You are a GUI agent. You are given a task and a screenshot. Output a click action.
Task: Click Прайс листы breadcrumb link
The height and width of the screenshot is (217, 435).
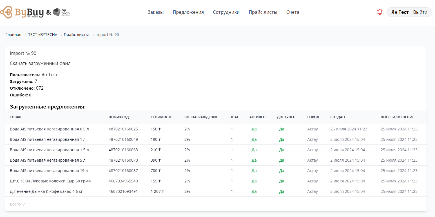pos(76,35)
